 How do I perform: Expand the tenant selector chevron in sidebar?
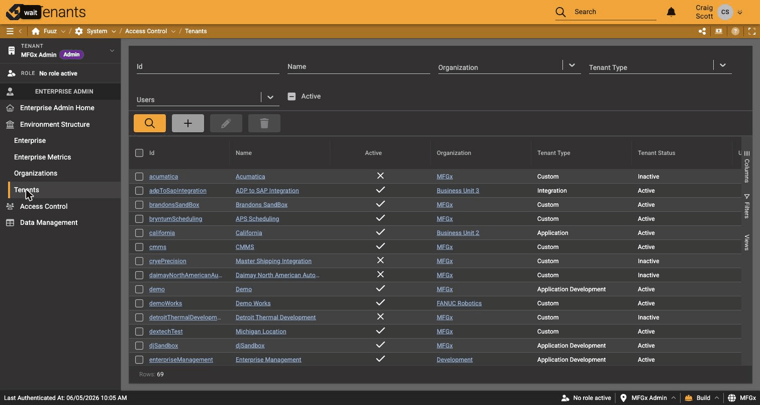(112, 50)
